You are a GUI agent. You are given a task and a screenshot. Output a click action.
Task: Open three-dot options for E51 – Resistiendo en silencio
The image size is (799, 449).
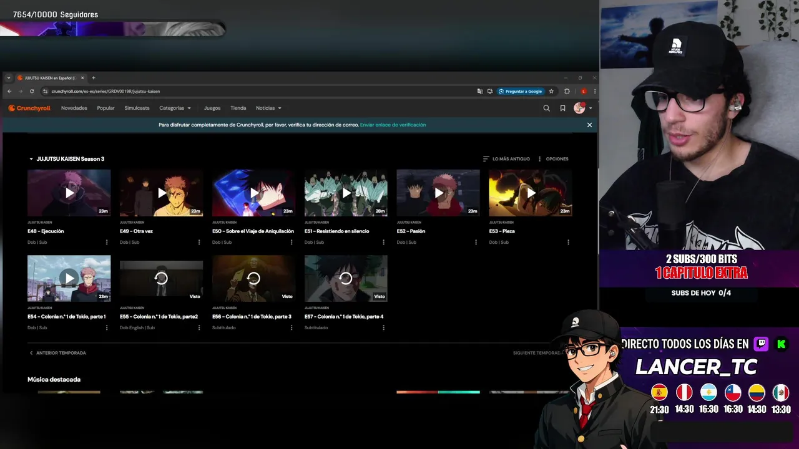384,242
